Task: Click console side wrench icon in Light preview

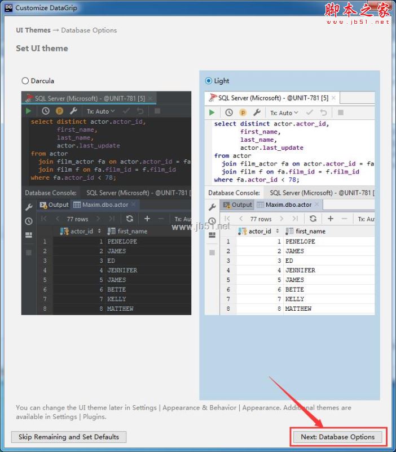Action: click(x=212, y=207)
